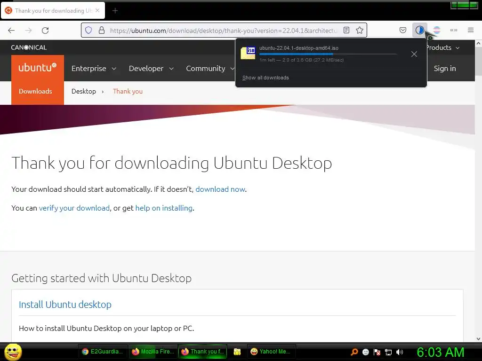
Task: Click the padlock site security icon
Action: pyautogui.click(x=102, y=30)
